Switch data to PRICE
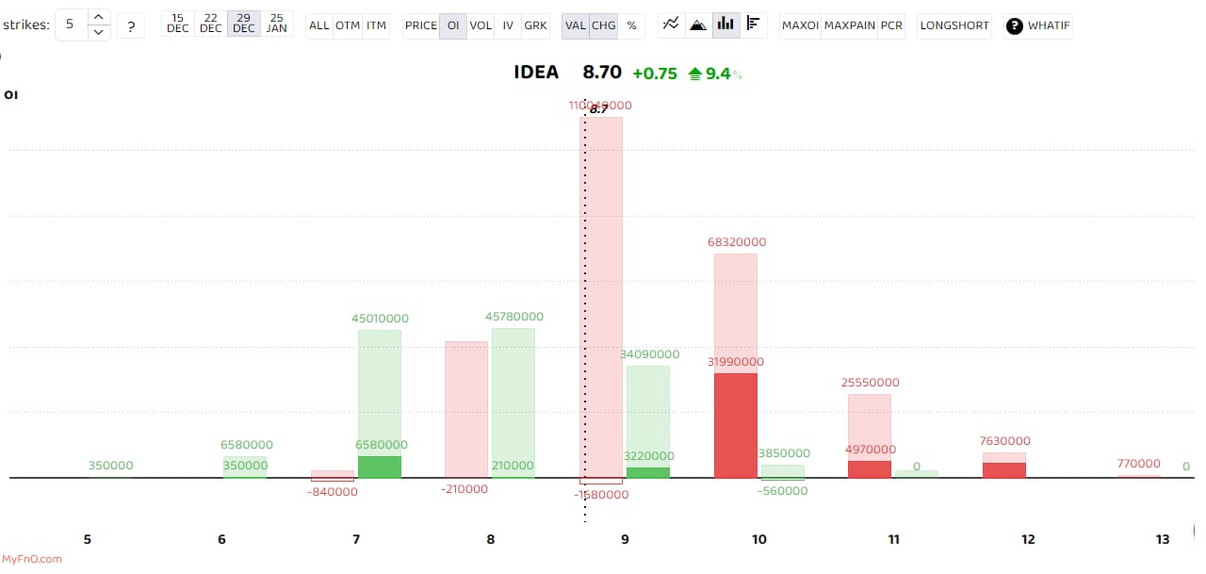This screenshot has width=1206, height=574. click(x=420, y=25)
